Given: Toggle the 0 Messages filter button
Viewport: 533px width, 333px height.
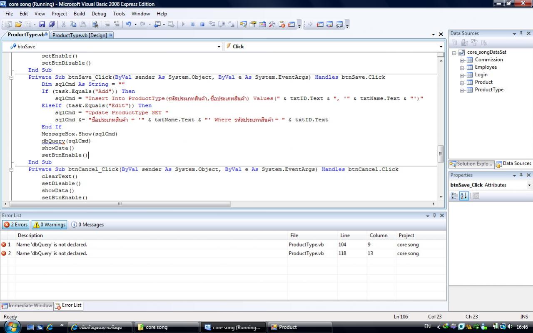Looking at the screenshot, I should [87, 225].
